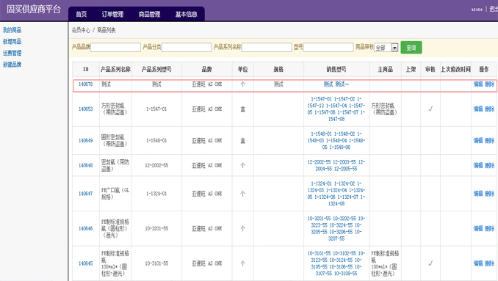Click 会员中心 in the breadcrumb
This screenshot has height=281, width=498.
(x=81, y=30)
